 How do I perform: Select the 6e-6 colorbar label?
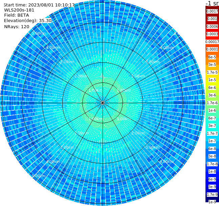pyautogui.click(x=212, y=88)
